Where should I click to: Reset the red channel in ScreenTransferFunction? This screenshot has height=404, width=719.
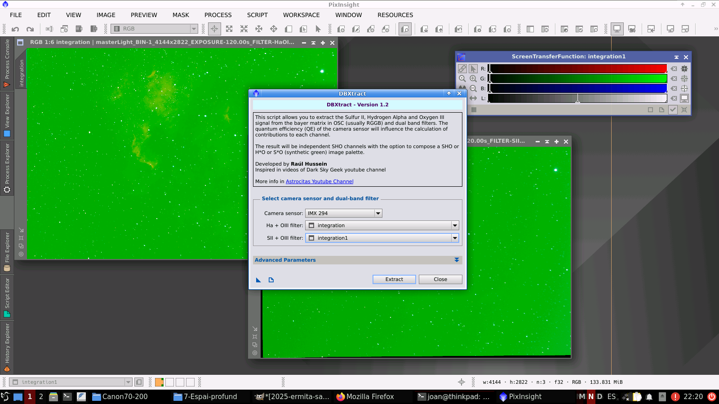tap(674, 69)
